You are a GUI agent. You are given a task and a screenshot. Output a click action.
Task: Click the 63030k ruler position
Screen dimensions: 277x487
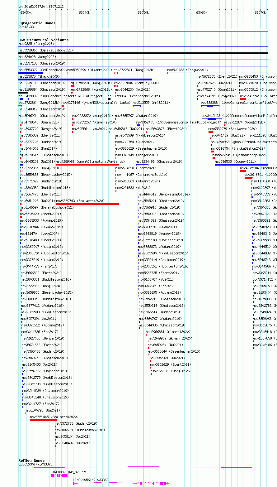click(26, 13)
